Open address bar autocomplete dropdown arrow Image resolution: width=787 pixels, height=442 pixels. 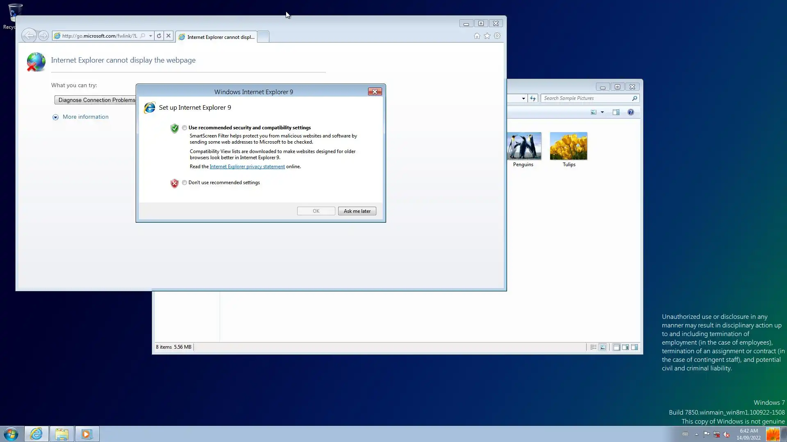tap(151, 36)
